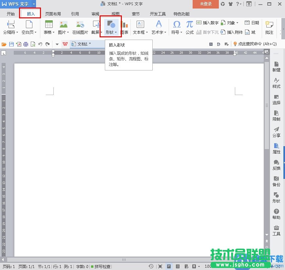Toggle full screen view in status bar
This screenshot has height=270, width=285.
160,266
